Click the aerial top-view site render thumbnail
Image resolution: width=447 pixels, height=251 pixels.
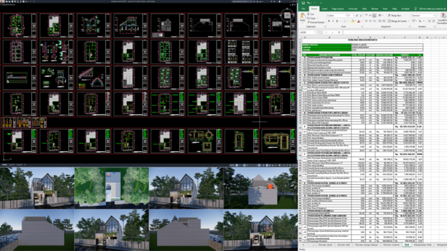(112, 188)
